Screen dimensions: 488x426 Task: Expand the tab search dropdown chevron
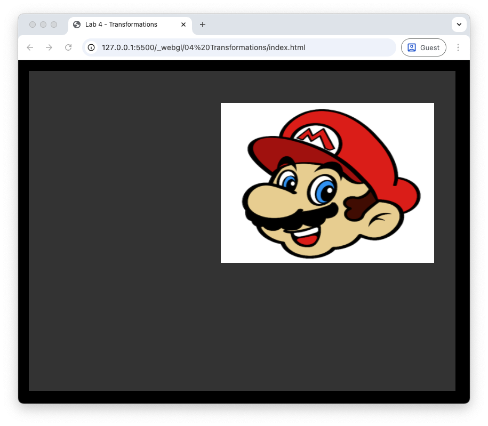tap(459, 25)
